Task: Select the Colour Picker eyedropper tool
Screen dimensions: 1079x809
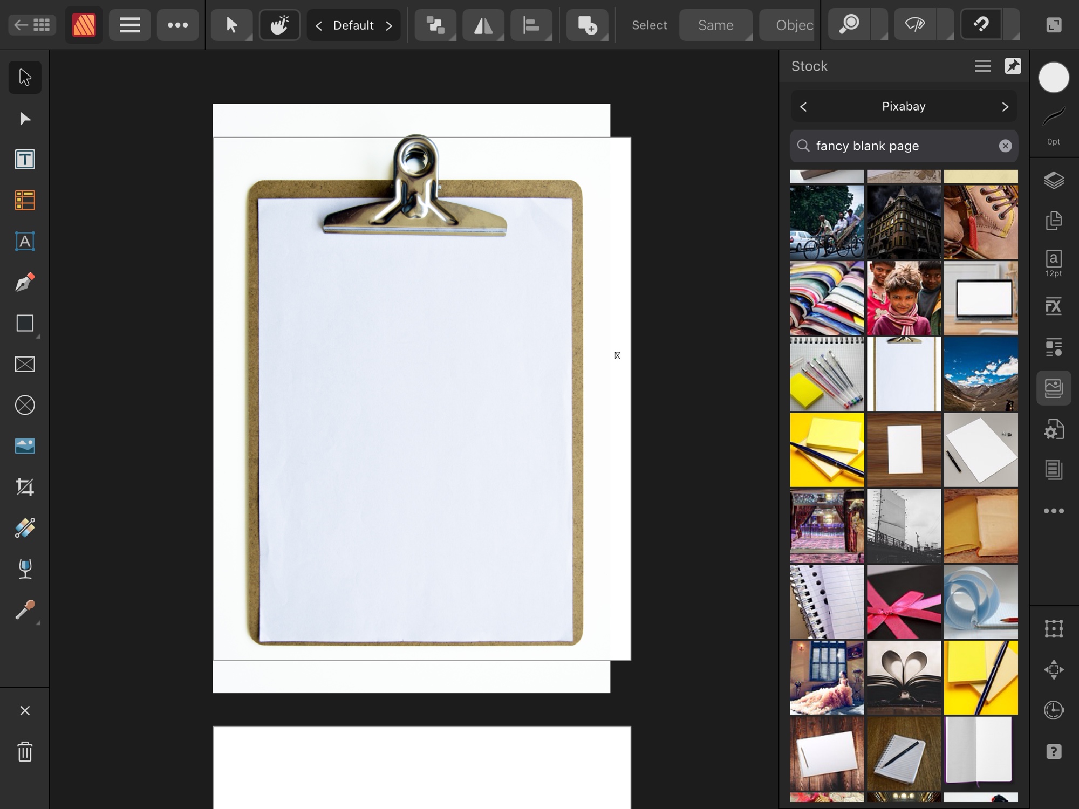Action: pyautogui.click(x=25, y=610)
